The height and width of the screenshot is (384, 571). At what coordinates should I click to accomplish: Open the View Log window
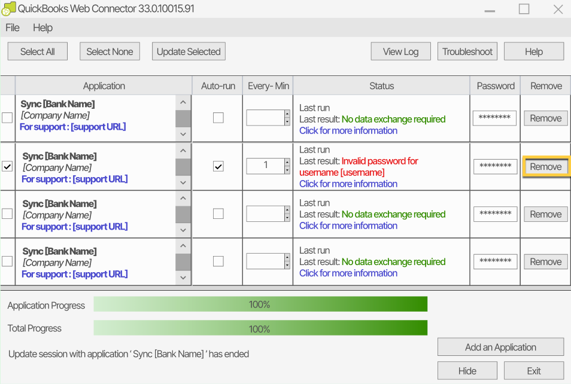400,51
